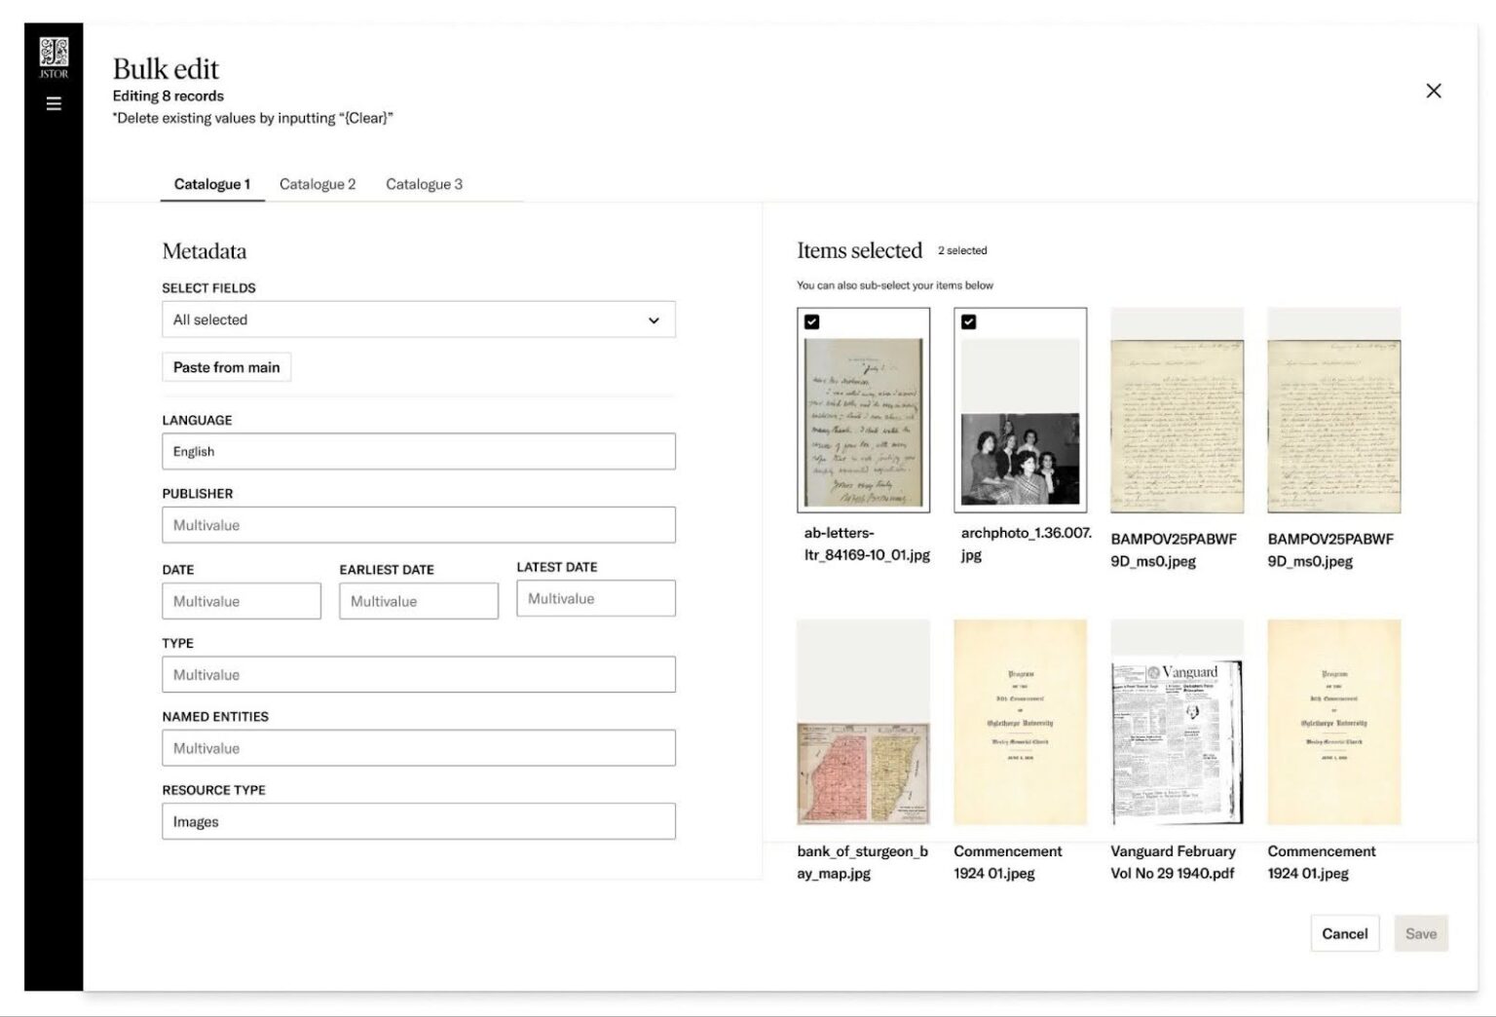Click the Named Entities Multivalue field
The height and width of the screenshot is (1017, 1496).
point(419,747)
